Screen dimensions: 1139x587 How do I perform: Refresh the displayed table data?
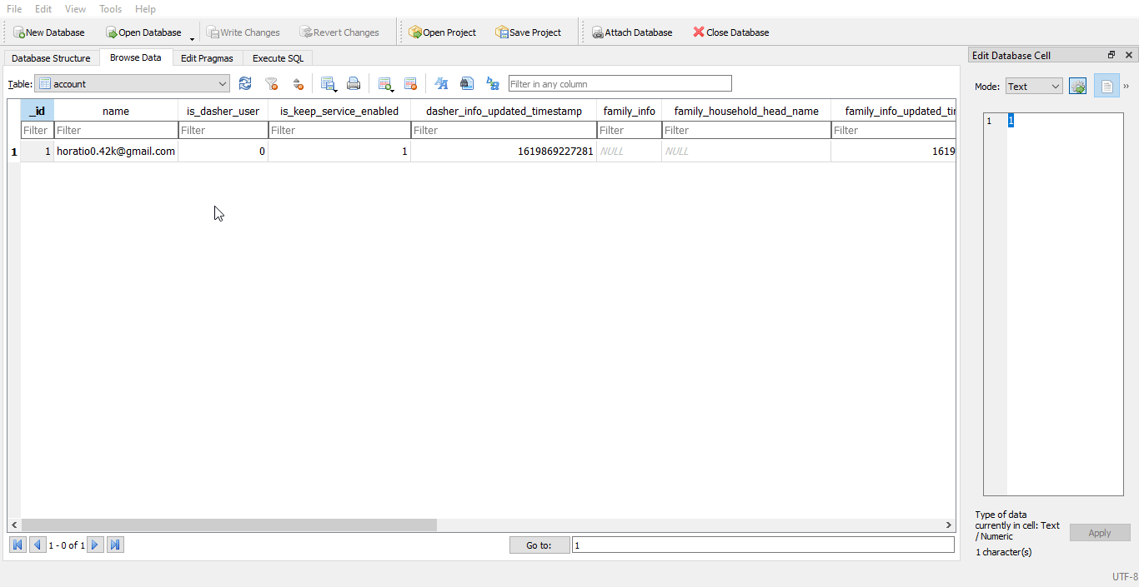[x=244, y=83]
